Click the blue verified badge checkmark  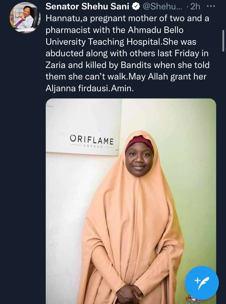click(134, 7)
